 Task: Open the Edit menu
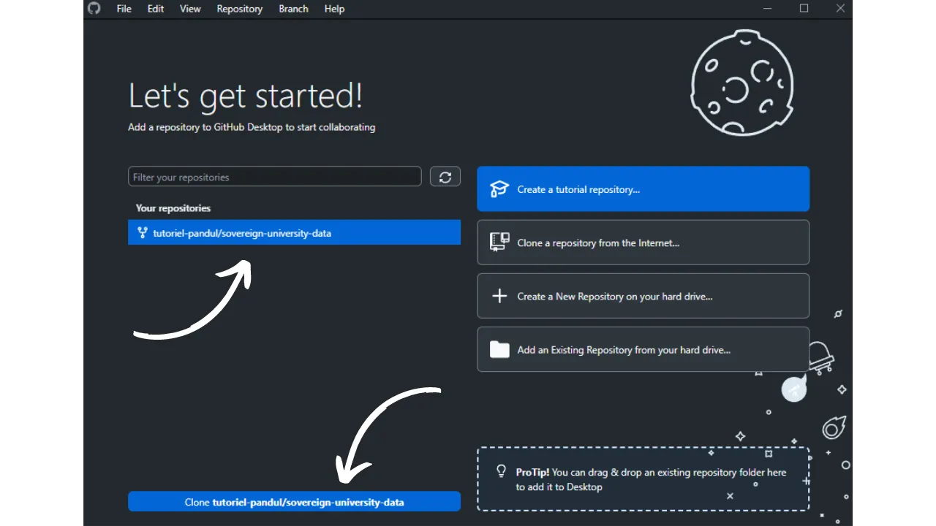click(x=156, y=9)
